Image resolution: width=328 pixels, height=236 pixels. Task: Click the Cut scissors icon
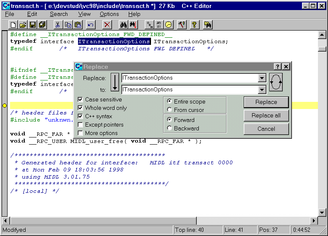57,25
